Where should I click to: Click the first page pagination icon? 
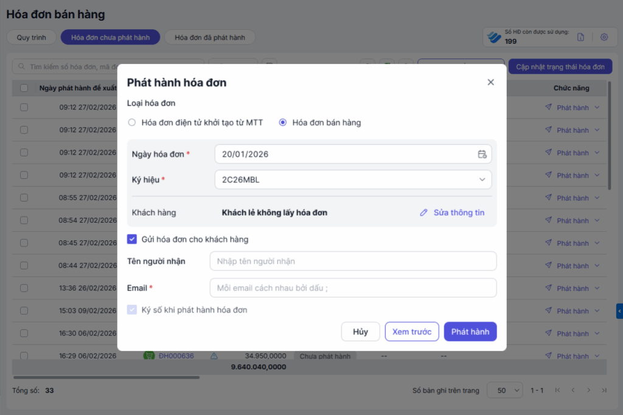(557, 390)
